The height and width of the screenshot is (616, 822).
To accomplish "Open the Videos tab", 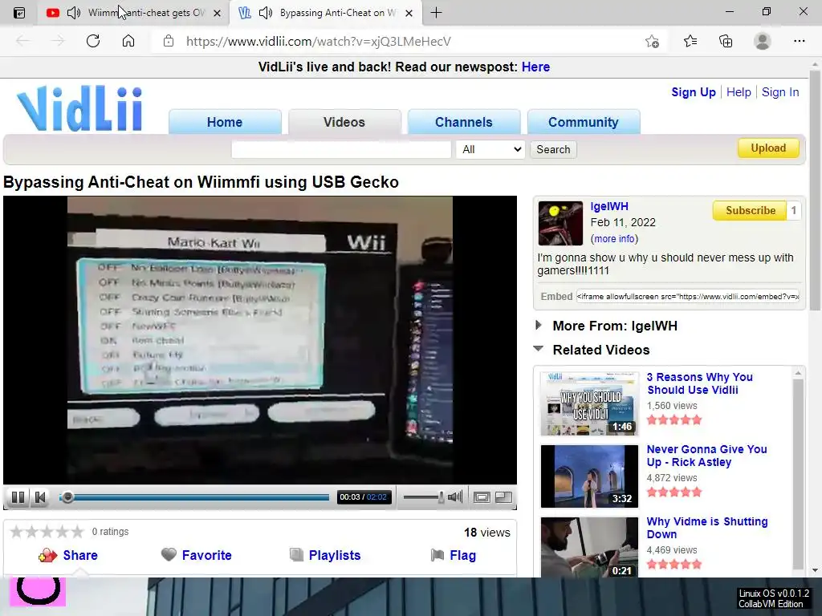I will 344,122.
